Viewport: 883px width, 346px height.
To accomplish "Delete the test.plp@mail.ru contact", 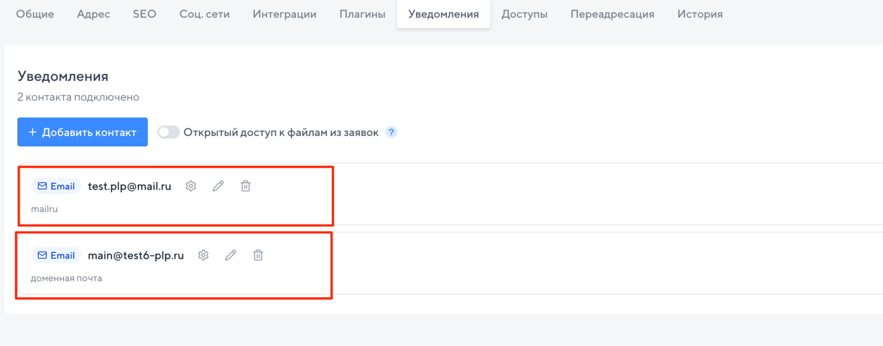I will [x=245, y=186].
